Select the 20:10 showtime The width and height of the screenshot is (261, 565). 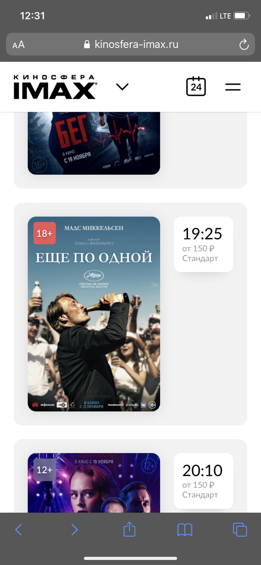coord(203,481)
